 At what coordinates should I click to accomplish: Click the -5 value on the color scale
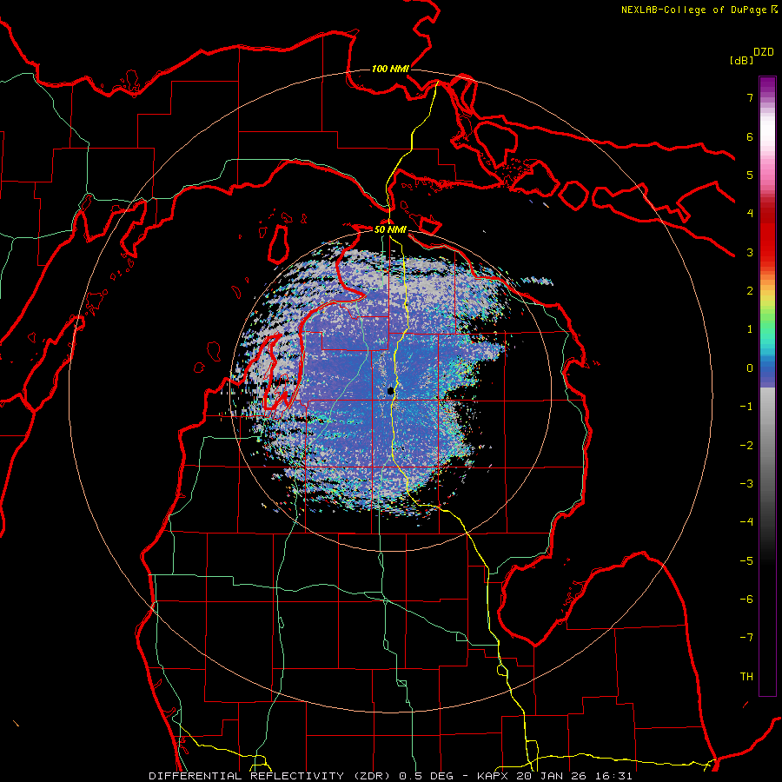tap(746, 561)
